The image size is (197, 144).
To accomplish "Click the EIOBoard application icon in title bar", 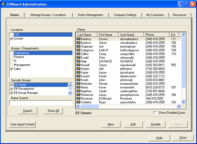I will pyautogui.click(x=3, y=4).
